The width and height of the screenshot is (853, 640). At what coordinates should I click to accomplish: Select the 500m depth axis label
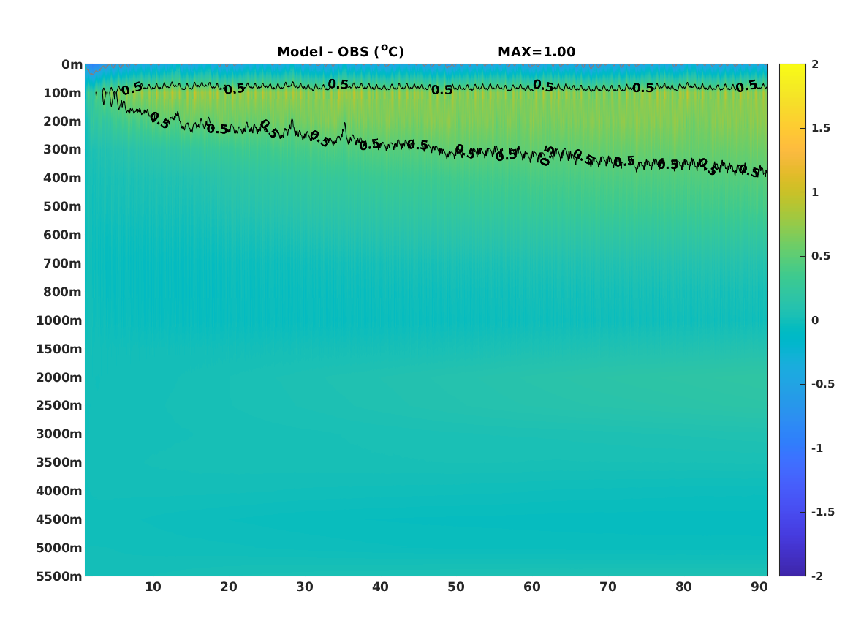[x=63, y=207]
